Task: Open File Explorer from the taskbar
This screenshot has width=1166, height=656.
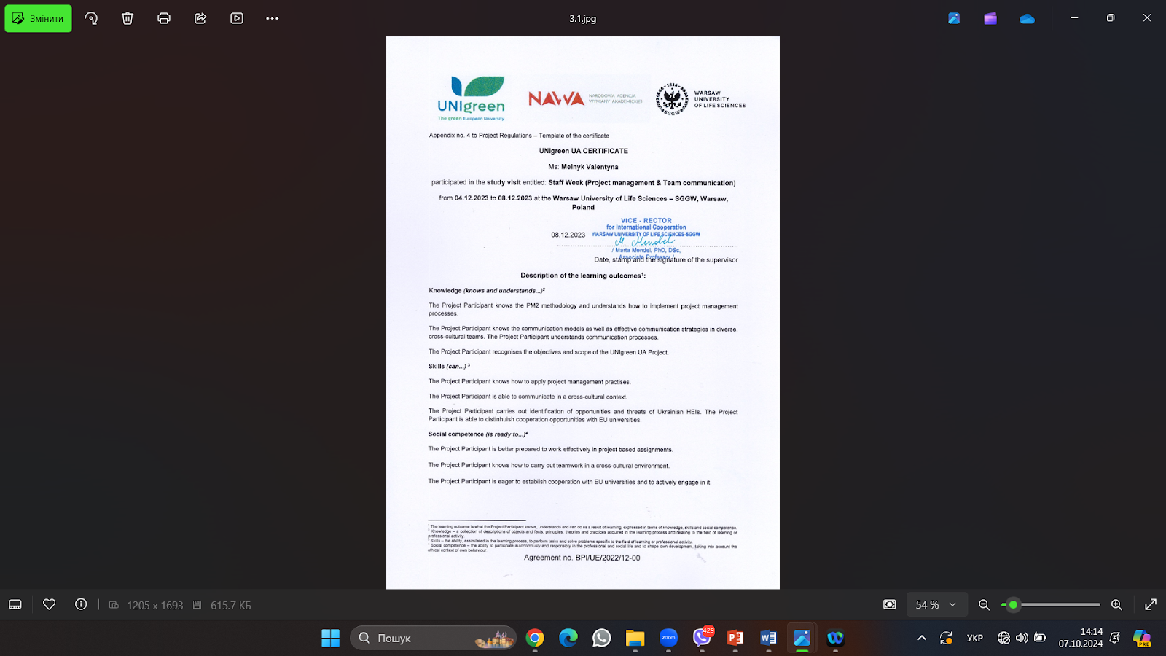Action: pos(635,638)
